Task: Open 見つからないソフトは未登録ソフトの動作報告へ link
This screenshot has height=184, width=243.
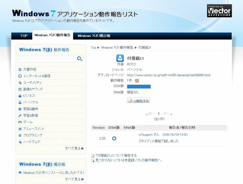Action: coord(128,160)
